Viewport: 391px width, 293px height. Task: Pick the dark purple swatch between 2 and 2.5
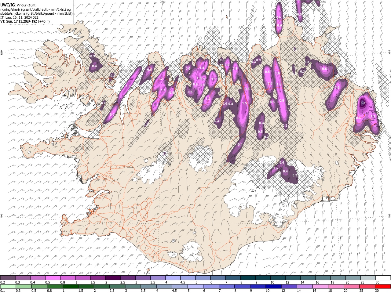113,278
